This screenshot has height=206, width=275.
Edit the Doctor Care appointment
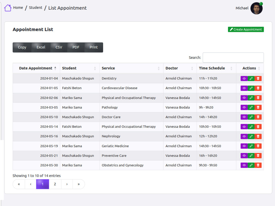pos(251,117)
